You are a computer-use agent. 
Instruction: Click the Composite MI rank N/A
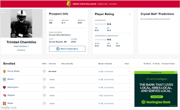(x=118, y=46)
